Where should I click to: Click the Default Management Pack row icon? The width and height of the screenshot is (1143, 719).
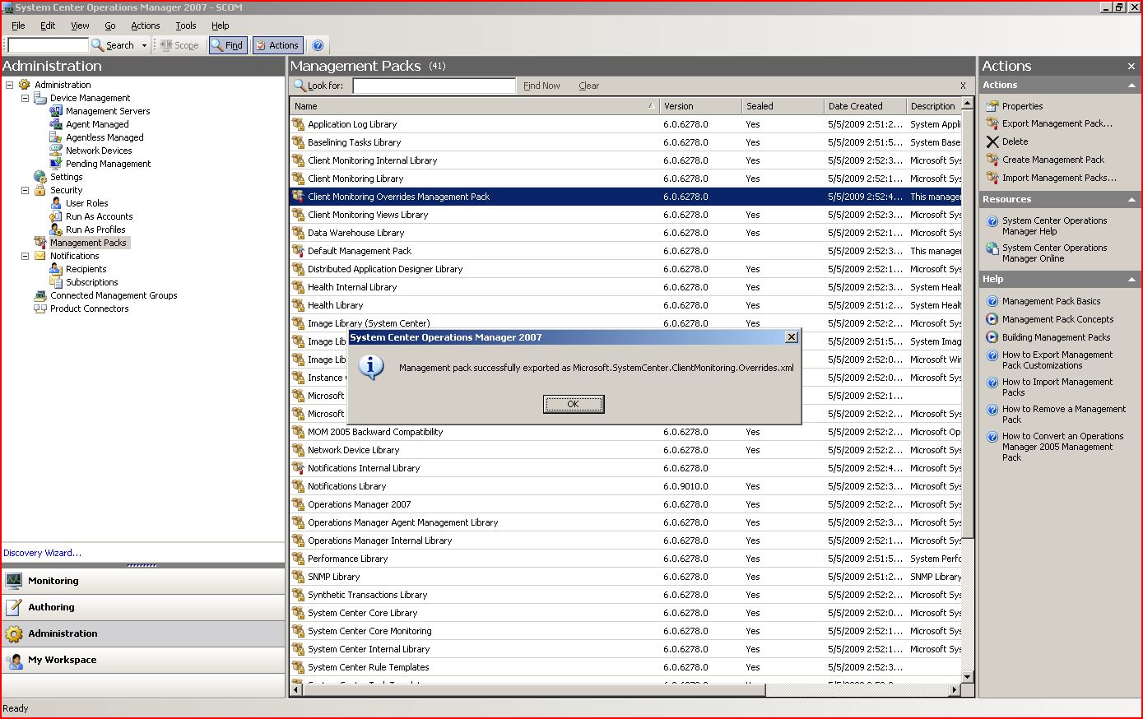(299, 251)
